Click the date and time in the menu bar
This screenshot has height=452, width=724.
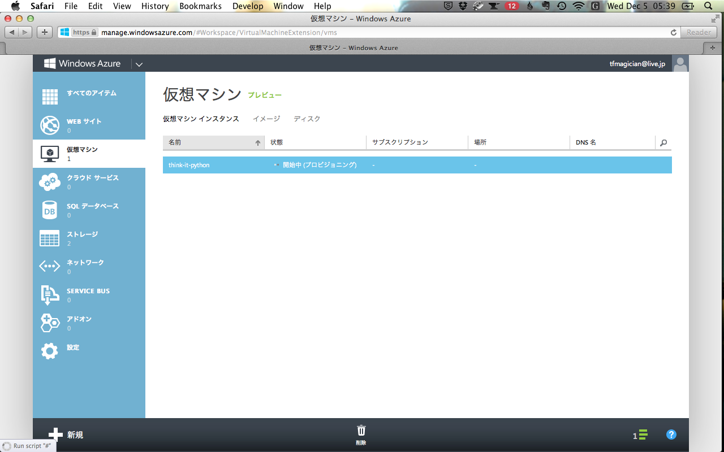tap(641, 6)
